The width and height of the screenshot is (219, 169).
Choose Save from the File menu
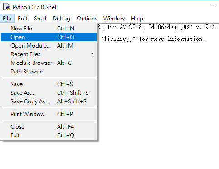pos(49,84)
